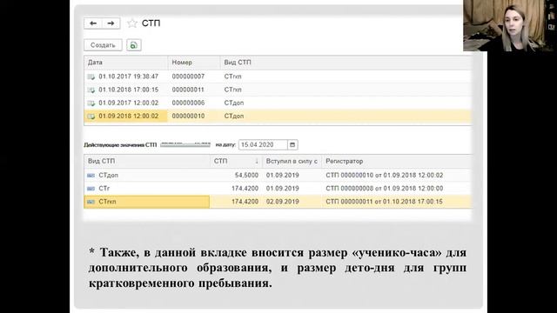Viewport: 557px width, 313px height.
Task: Click document icon of row 000000006
Action: click(x=91, y=103)
